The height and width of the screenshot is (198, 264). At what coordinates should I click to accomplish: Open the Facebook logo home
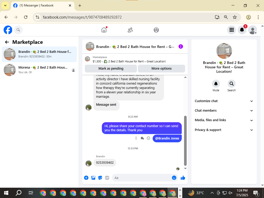[8, 30]
